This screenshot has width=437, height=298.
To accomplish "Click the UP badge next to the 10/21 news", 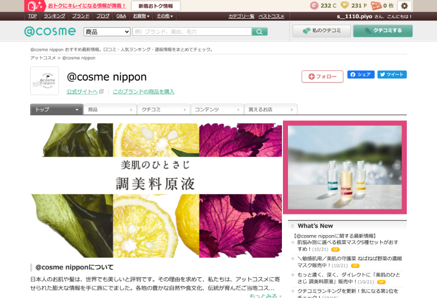I will [335, 249].
